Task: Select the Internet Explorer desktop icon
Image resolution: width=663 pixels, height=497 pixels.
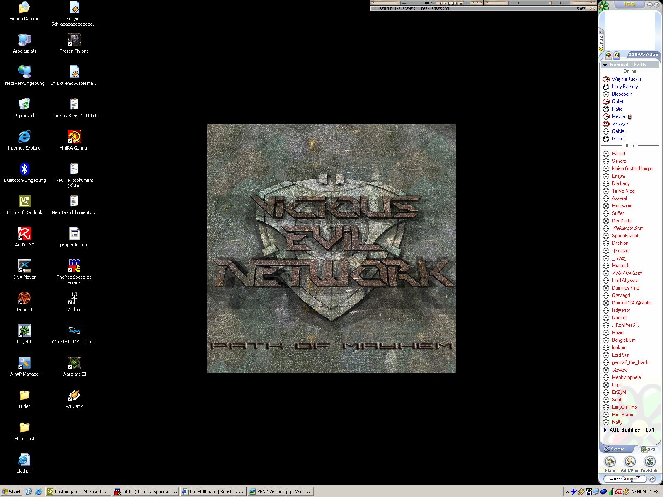Action: tap(24, 140)
